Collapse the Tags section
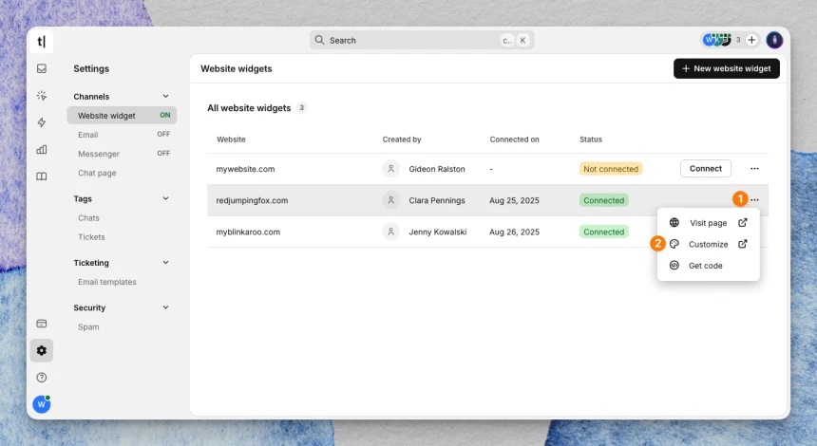The width and height of the screenshot is (817, 446). tap(165, 198)
